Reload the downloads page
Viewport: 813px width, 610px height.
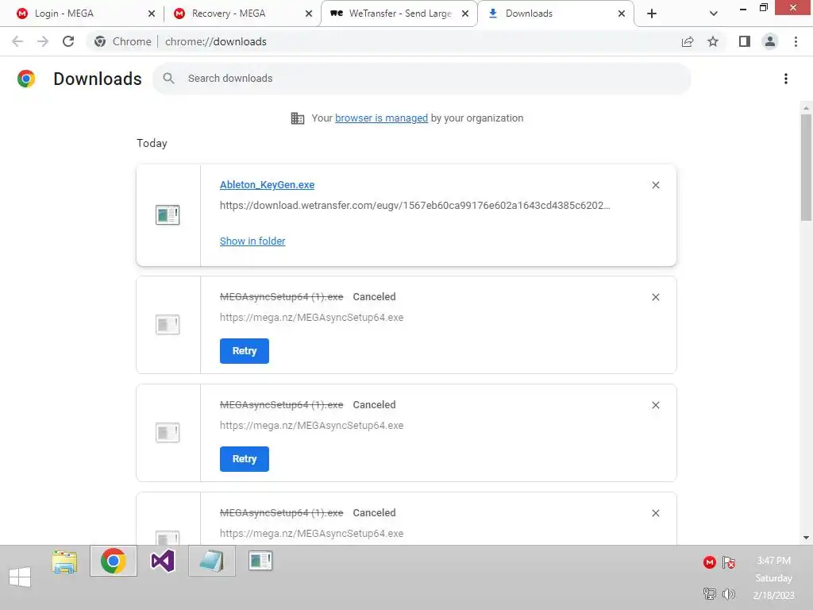tap(68, 41)
